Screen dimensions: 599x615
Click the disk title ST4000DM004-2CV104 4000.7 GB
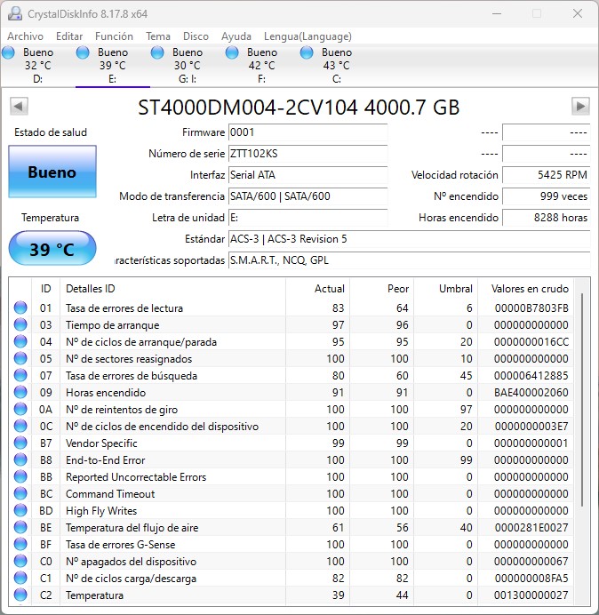click(299, 107)
